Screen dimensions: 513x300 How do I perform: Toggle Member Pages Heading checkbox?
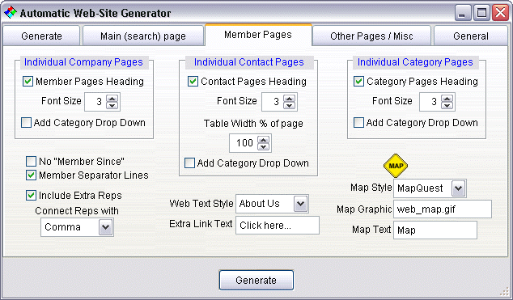coord(28,82)
